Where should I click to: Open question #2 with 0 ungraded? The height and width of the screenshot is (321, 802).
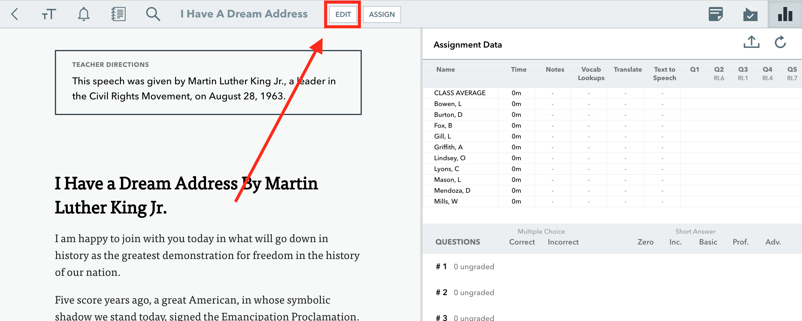pyautogui.click(x=465, y=292)
